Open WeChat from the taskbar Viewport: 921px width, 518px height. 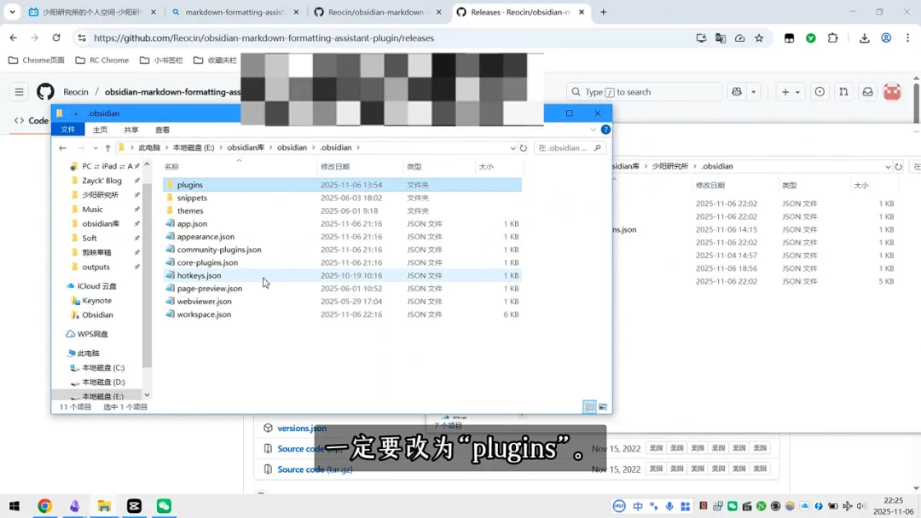(x=164, y=506)
